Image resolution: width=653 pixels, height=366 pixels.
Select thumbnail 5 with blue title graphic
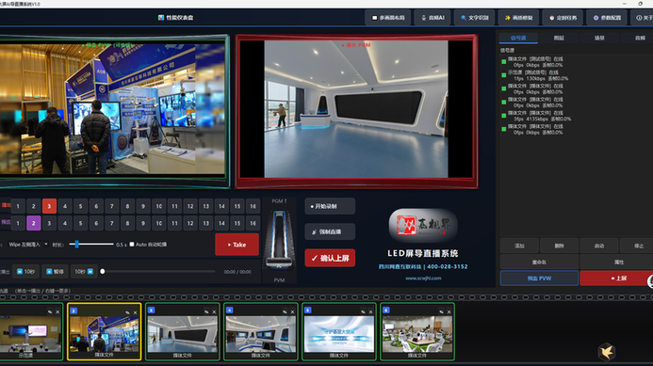coord(339,332)
